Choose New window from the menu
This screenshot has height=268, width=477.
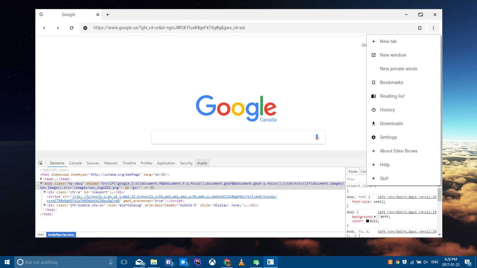tap(404, 55)
